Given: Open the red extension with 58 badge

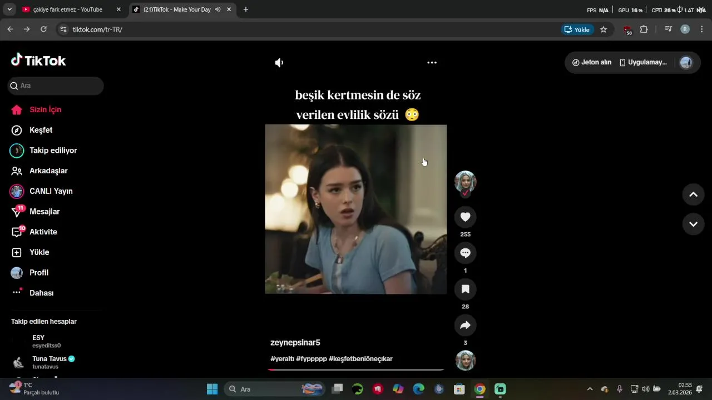Looking at the screenshot, I should (627, 30).
